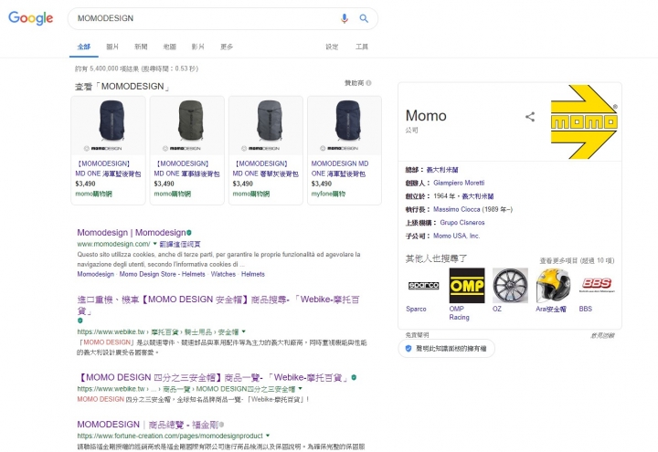
Task: Click 查看更多項目 link
Action: click(x=577, y=261)
